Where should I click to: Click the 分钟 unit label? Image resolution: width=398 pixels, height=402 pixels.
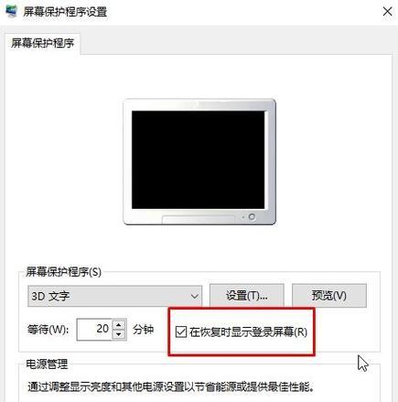[143, 330]
